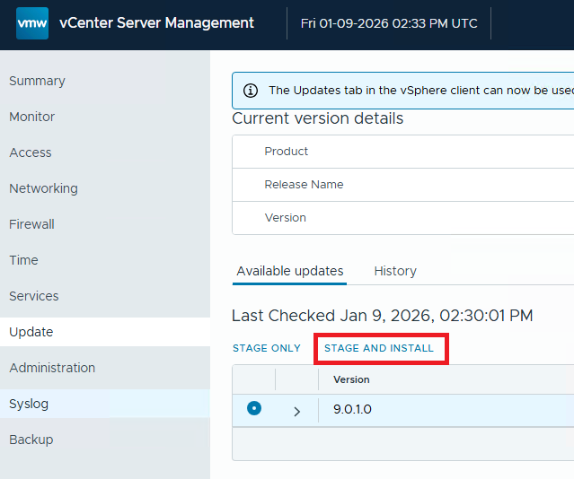This screenshot has width=574, height=479.
Task: Select the Update sidebar item
Action: pyautogui.click(x=31, y=332)
